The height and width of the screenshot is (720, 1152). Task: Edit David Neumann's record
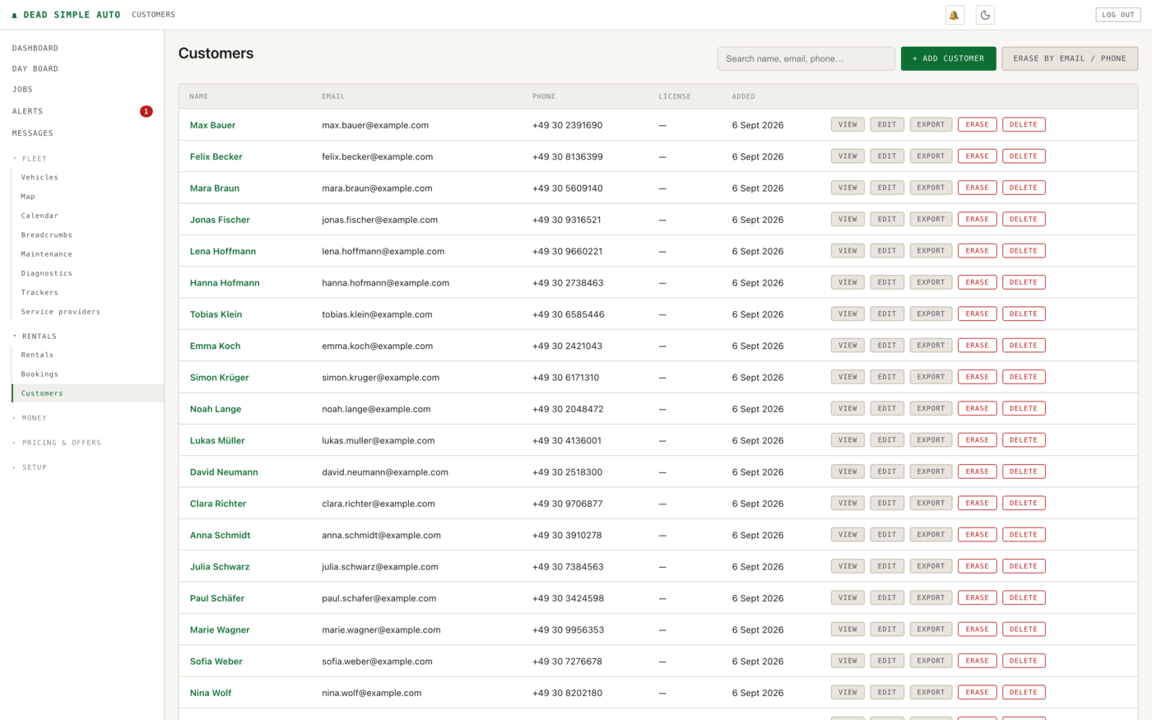click(x=887, y=471)
